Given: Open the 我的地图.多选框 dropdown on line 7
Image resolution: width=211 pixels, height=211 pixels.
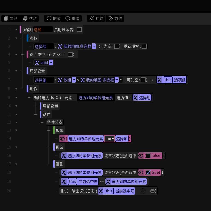Looking at the screenshot, I should pyautogui.click(x=117, y=80).
